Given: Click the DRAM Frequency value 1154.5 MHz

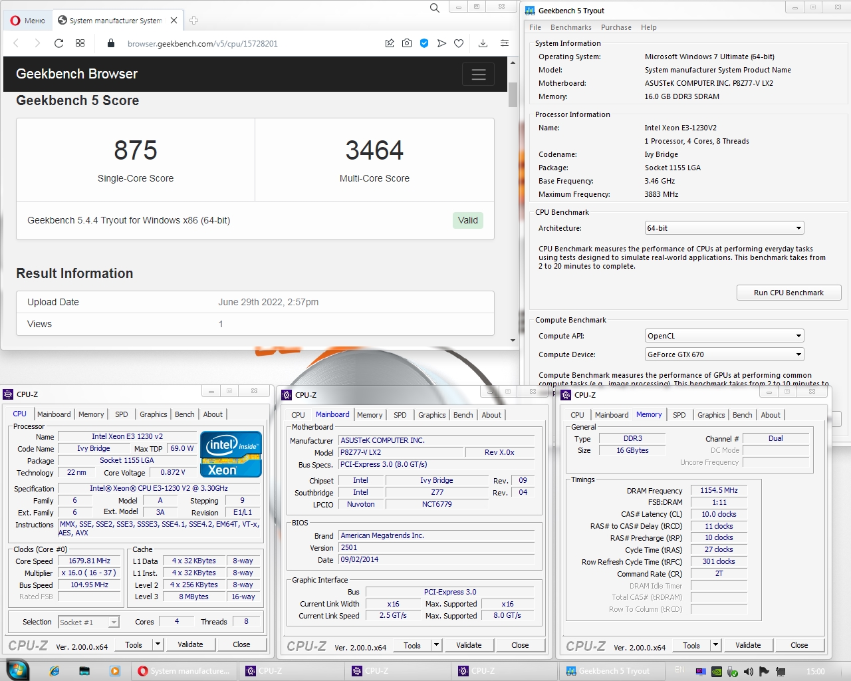Looking at the screenshot, I should pos(719,490).
